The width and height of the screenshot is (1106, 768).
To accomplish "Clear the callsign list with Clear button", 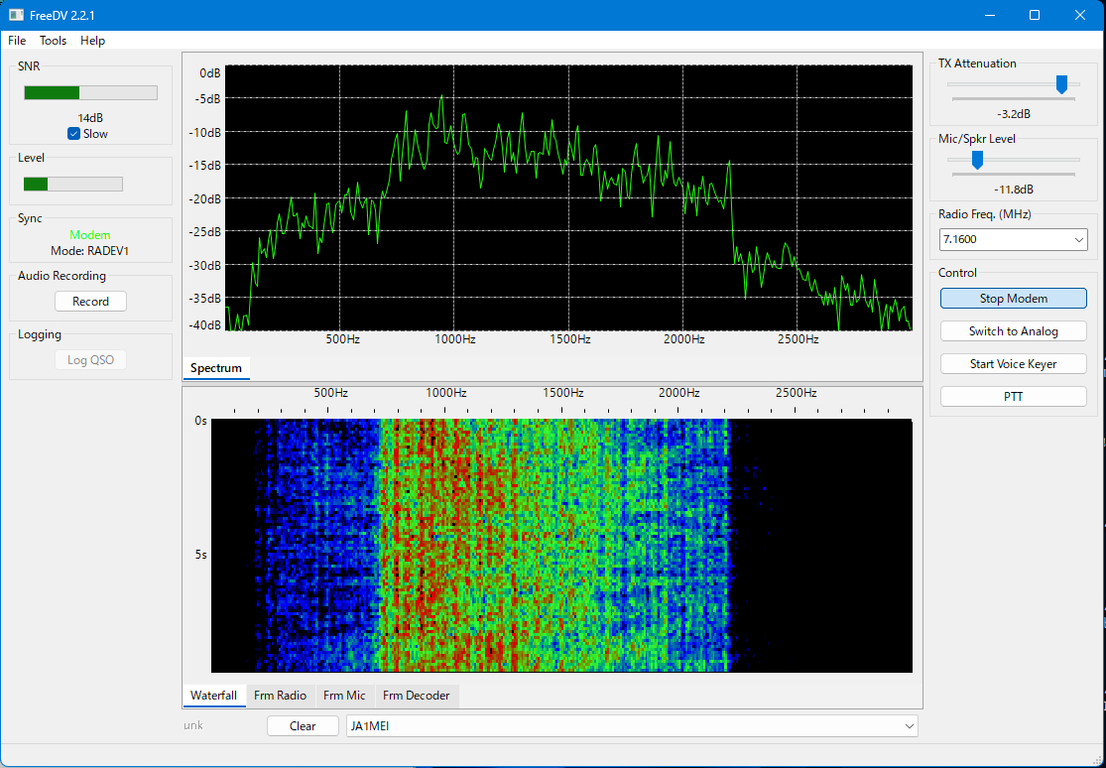I will click(x=303, y=726).
